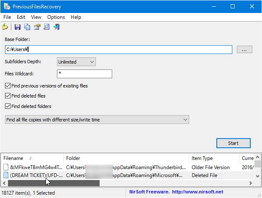
Task: Click the Files Wildcard input field
Action: pyautogui.click(x=85, y=74)
